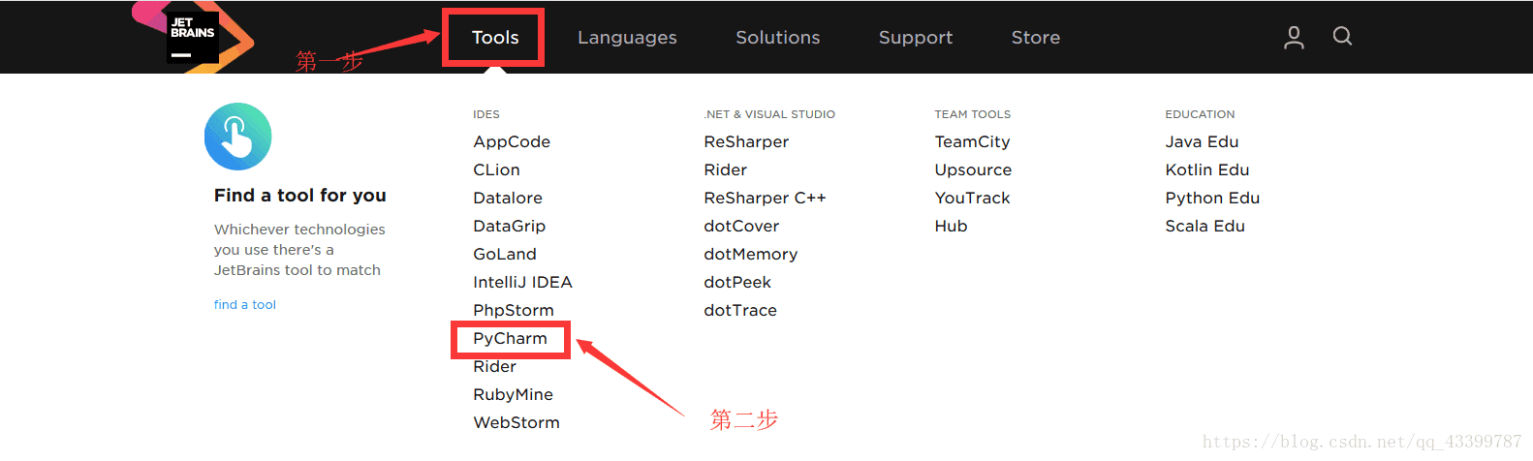Select IntelliJ IDEA
1533x461 pixels.
click(522, 282)
